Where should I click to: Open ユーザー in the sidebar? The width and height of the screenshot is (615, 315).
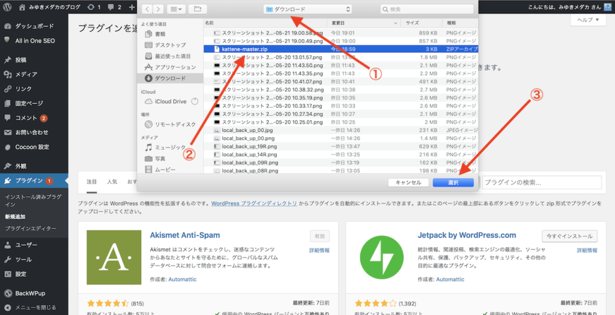(x=34, y=245)
